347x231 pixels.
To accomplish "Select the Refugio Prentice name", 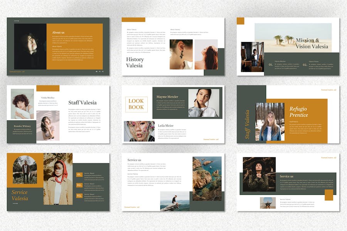I will (299, 112).
